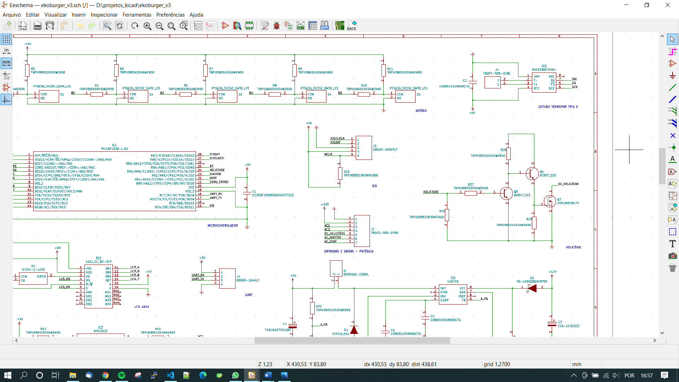Select the delete item trash tool
Screen dimensions: 679x382
[x=672, y=268]
